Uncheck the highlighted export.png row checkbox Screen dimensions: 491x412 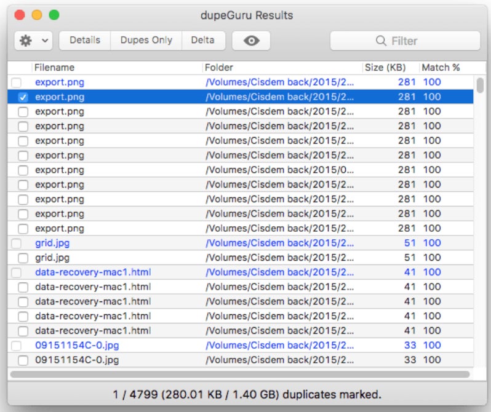[x=23, y=97]
